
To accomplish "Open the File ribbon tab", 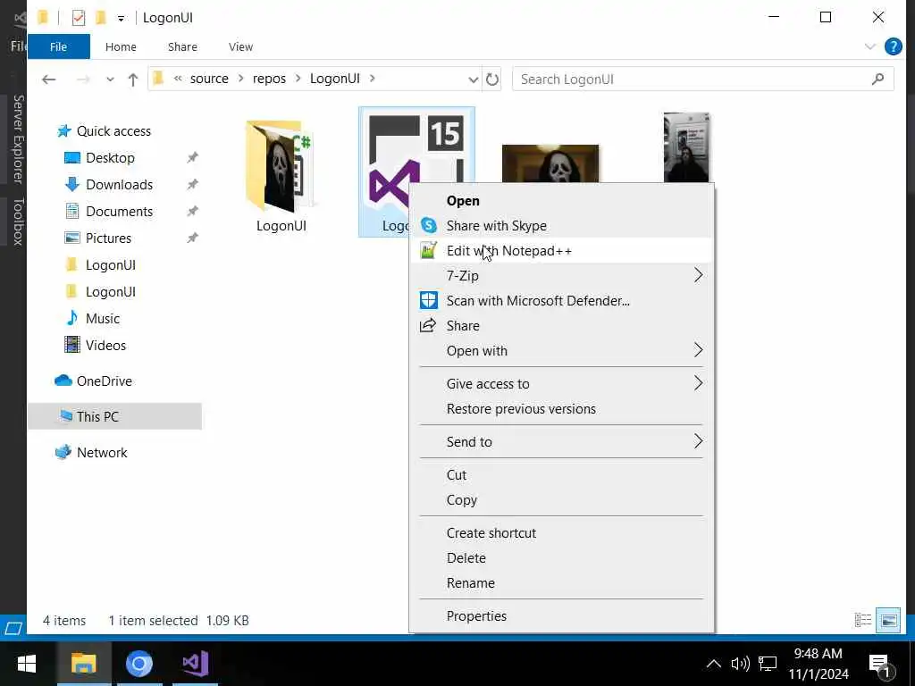I will (58, 46).
